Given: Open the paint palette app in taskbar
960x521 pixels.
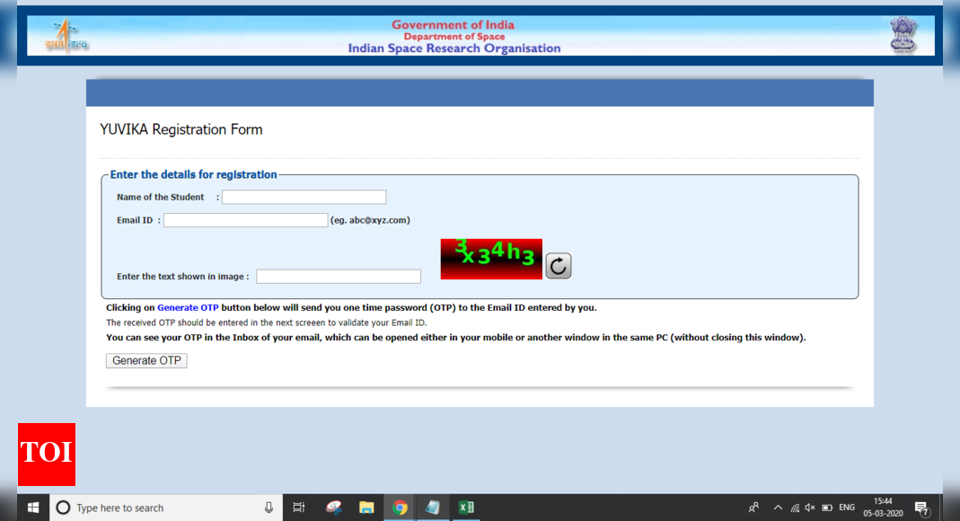Looking at the screenshot, I should tap(334, 508).
